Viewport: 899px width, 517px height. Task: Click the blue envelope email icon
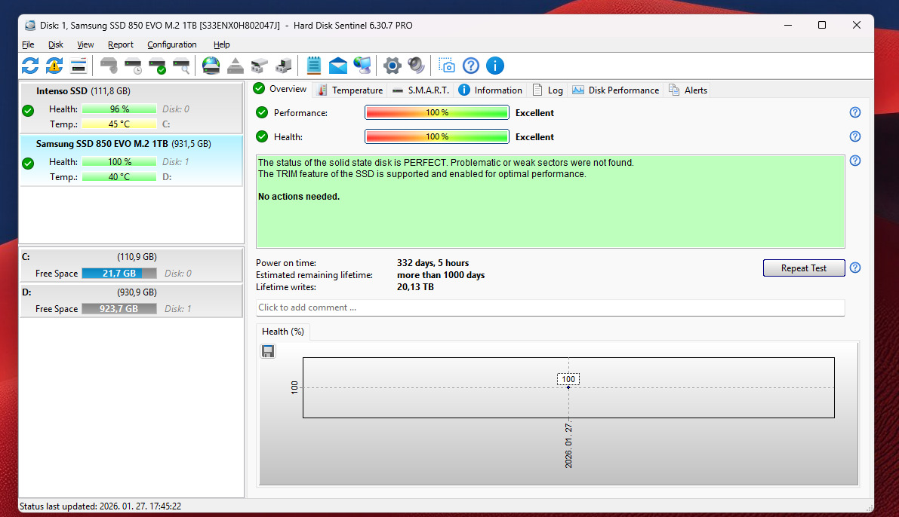tap(337, 66)
